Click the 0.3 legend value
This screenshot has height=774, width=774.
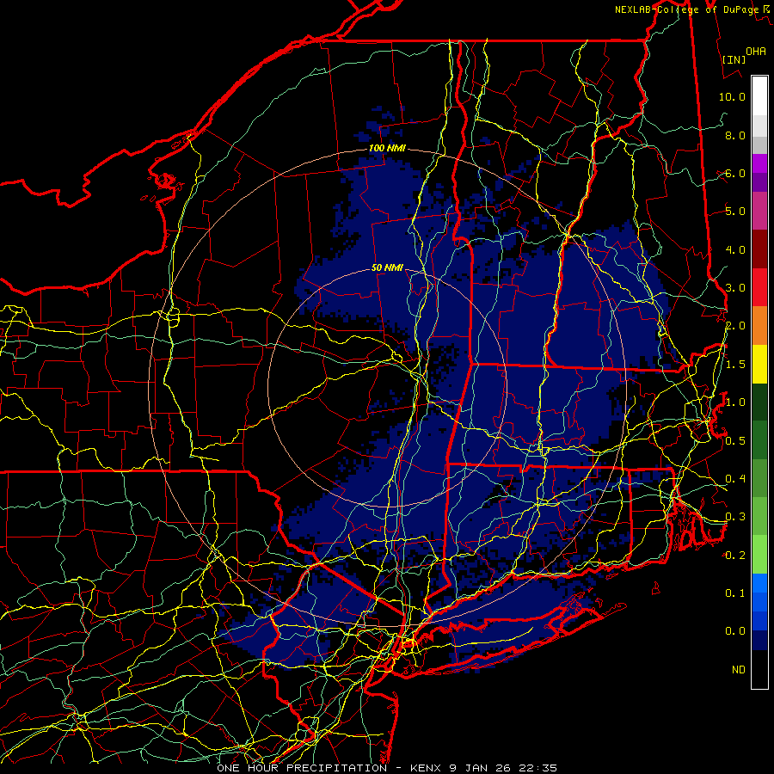735,517
